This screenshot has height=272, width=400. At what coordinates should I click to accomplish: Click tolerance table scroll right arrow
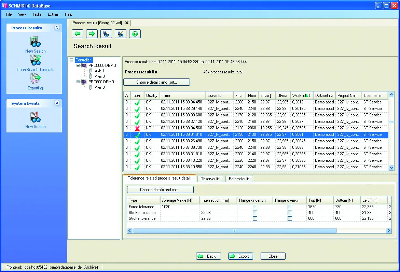click(388, 231)
